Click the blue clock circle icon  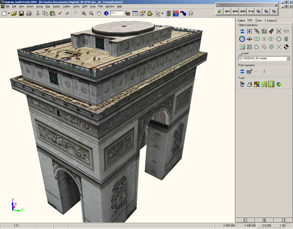point(242,39)
